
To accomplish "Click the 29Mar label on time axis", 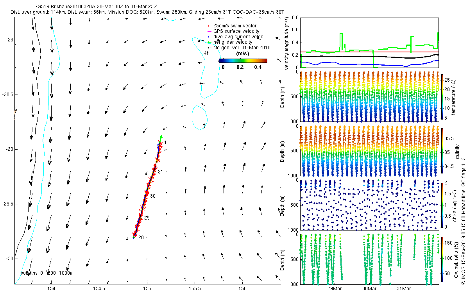I will click(335, 289).
